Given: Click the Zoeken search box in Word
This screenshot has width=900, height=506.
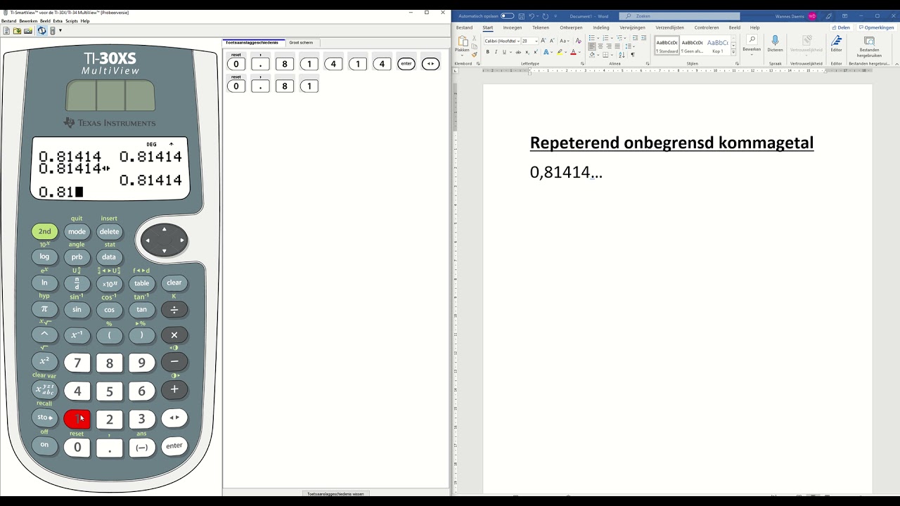Looking at the screenshot, I should [679, 16].
